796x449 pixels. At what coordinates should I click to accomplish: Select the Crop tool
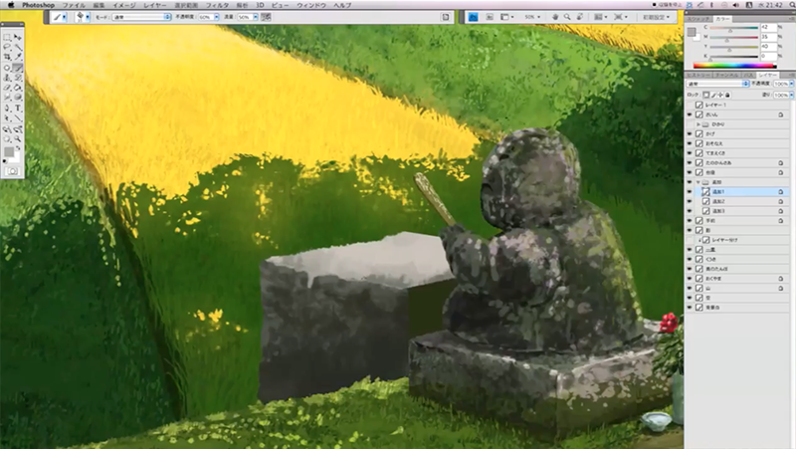pos(7,57)
